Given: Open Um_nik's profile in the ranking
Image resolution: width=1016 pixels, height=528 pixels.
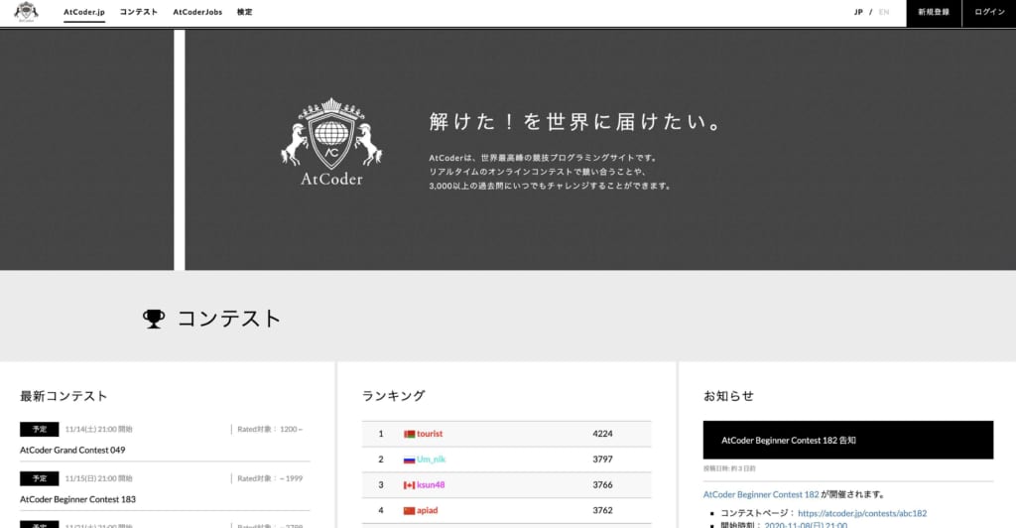Looking at the screenshot, I should (431, 460).
